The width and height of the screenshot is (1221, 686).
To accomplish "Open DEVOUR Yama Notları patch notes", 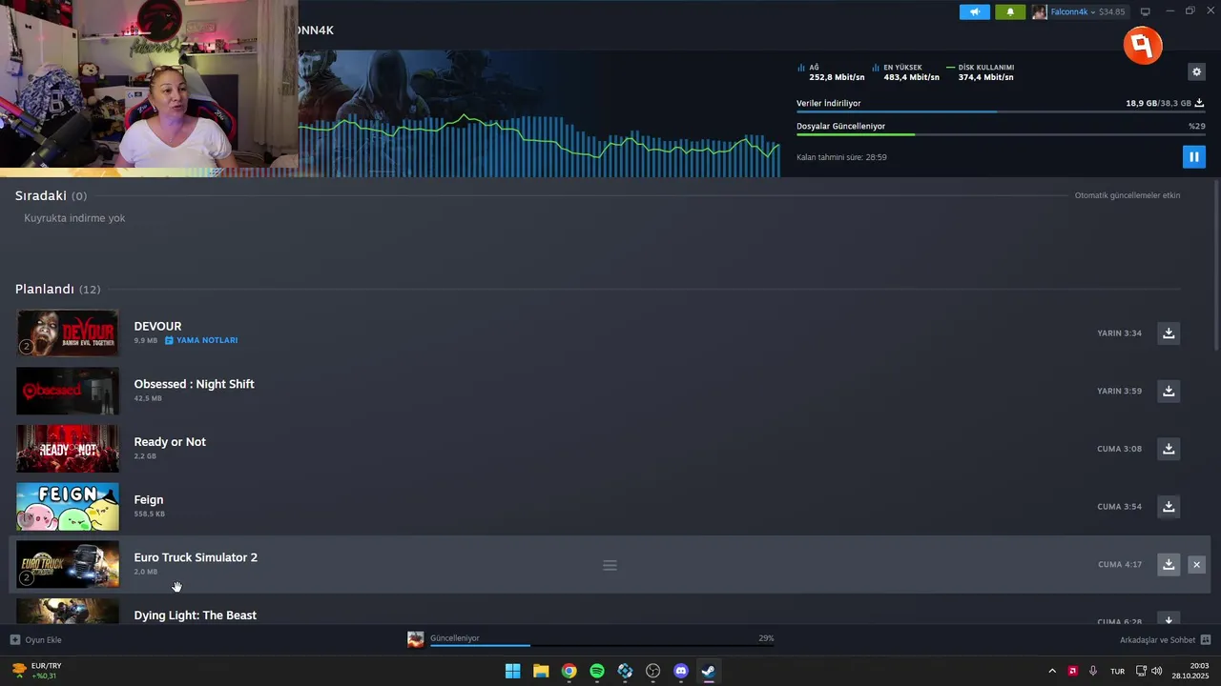I will coord(201,340).
